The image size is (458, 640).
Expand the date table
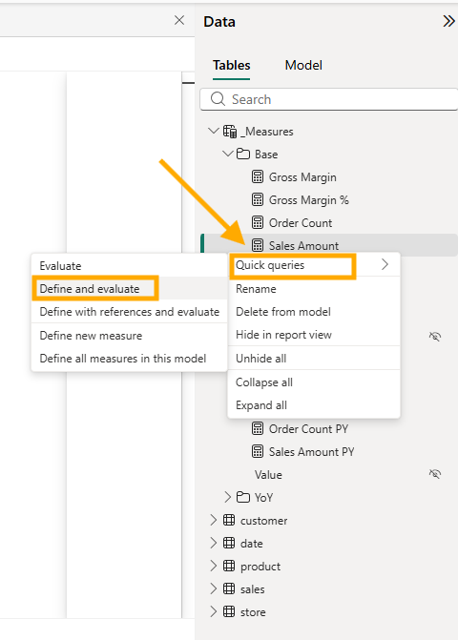213,543
